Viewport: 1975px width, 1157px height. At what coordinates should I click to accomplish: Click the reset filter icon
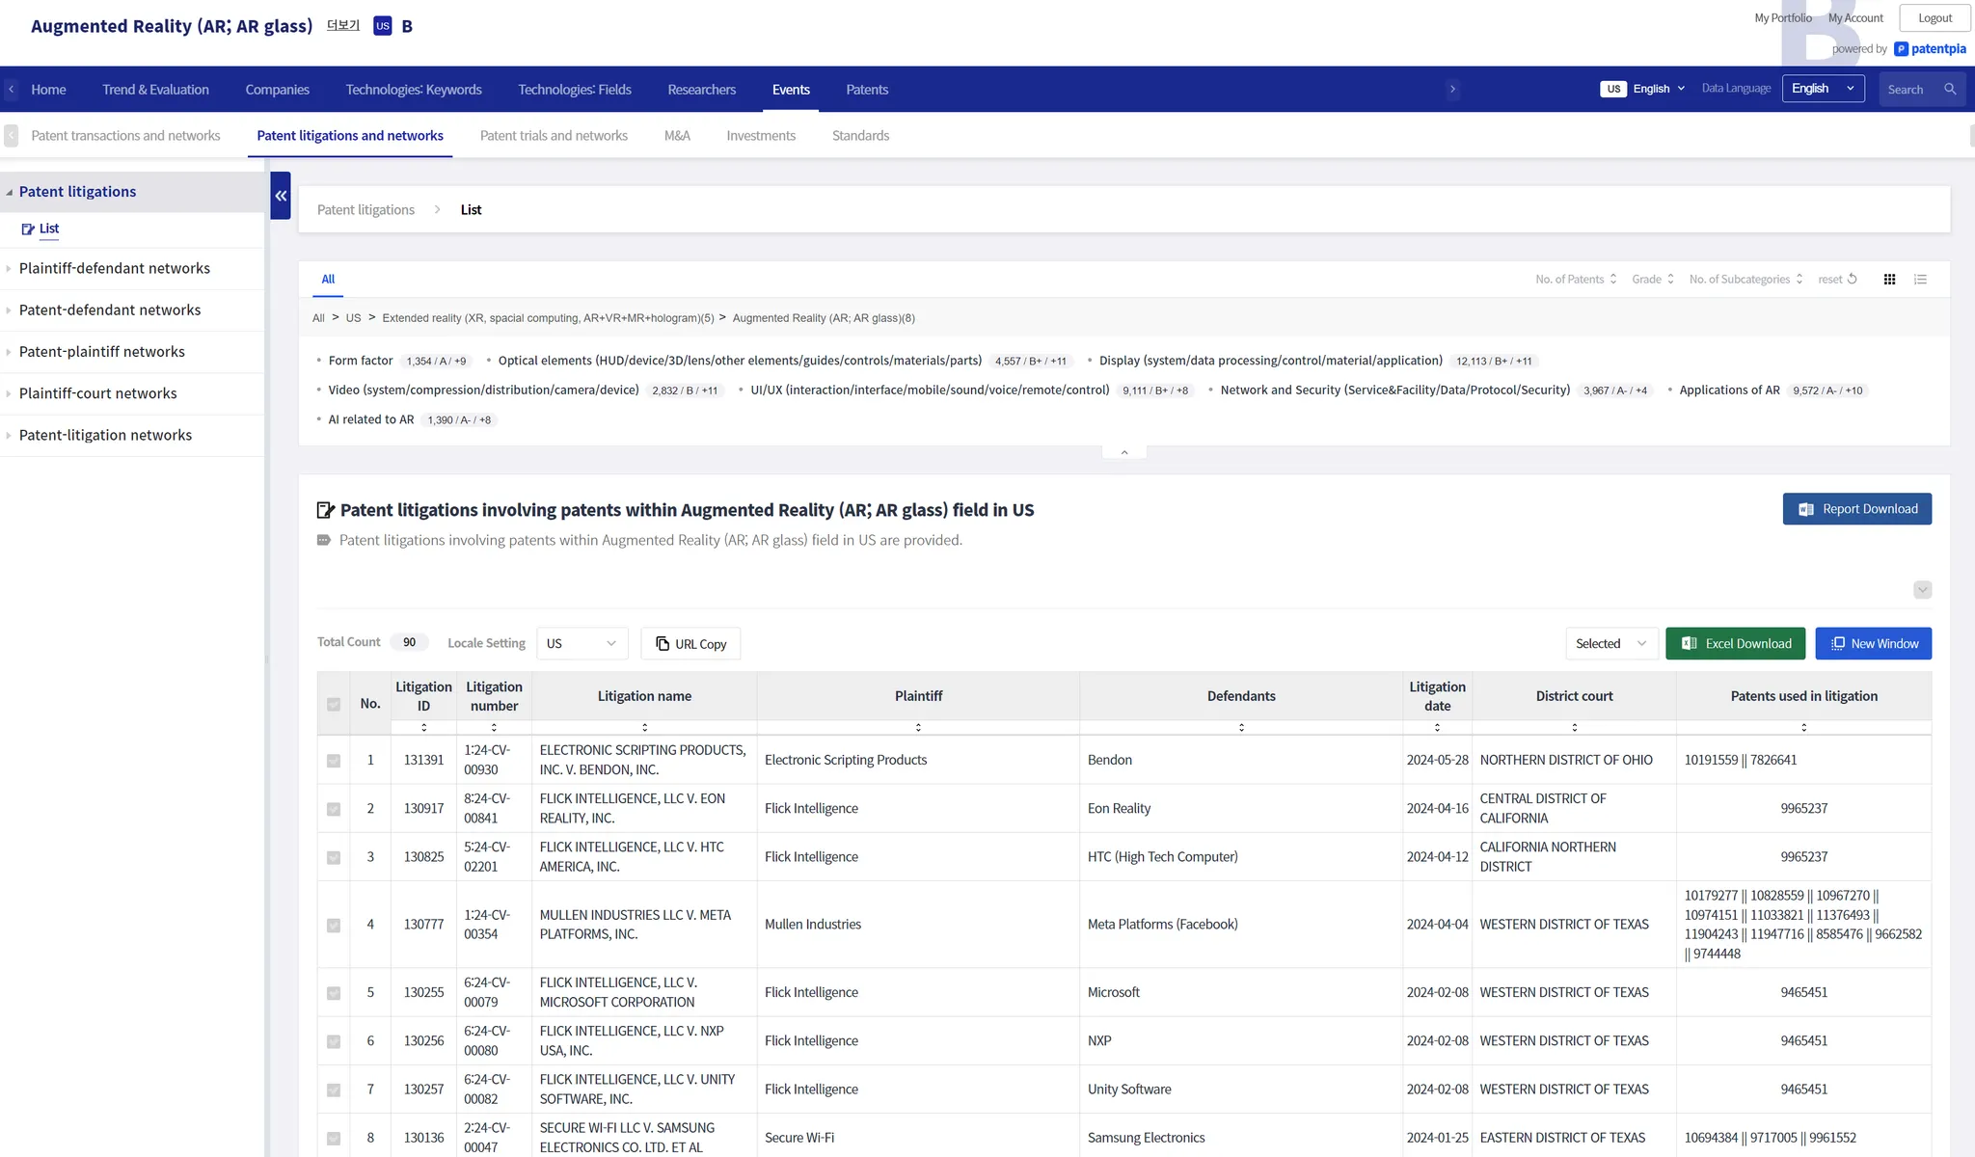[x=1852, y=280]
